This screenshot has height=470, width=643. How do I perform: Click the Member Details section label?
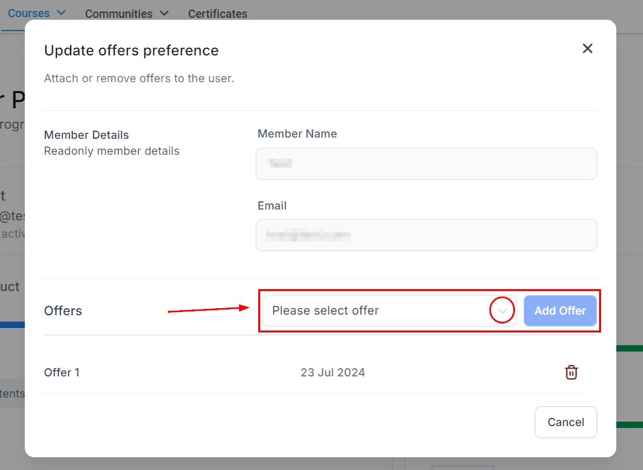coord(86,135)
